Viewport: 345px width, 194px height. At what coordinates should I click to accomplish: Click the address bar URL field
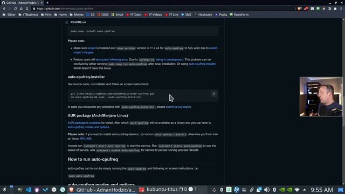pyautogui.click(x=163, y=9)
